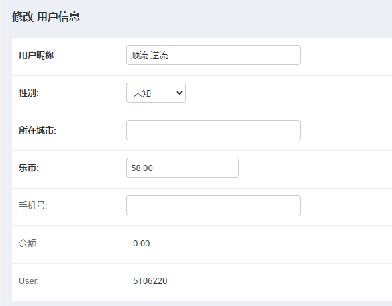This screenshot has width=392, height=306.
Task: Focus the 所在城市 input field
Action: [x=213, y=130]
